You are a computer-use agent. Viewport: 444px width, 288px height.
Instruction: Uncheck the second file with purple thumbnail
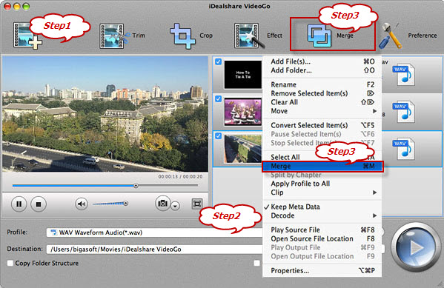219,98
